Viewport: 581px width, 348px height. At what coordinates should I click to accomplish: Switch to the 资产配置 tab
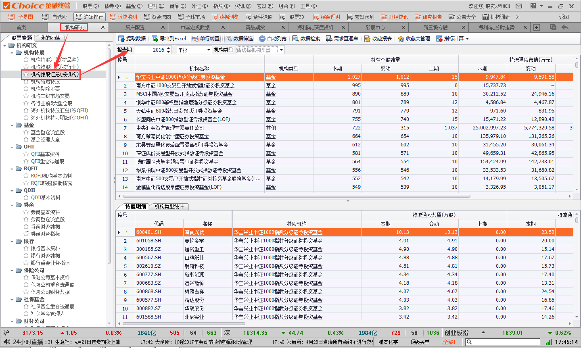tap(135, 27)
